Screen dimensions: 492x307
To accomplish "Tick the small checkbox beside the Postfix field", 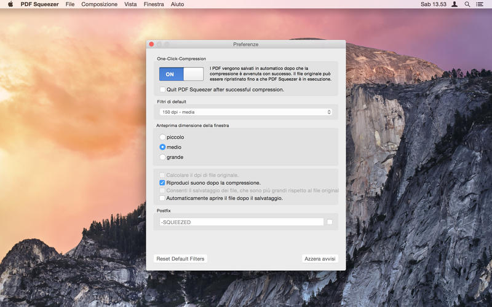I will tap(330, 222).
